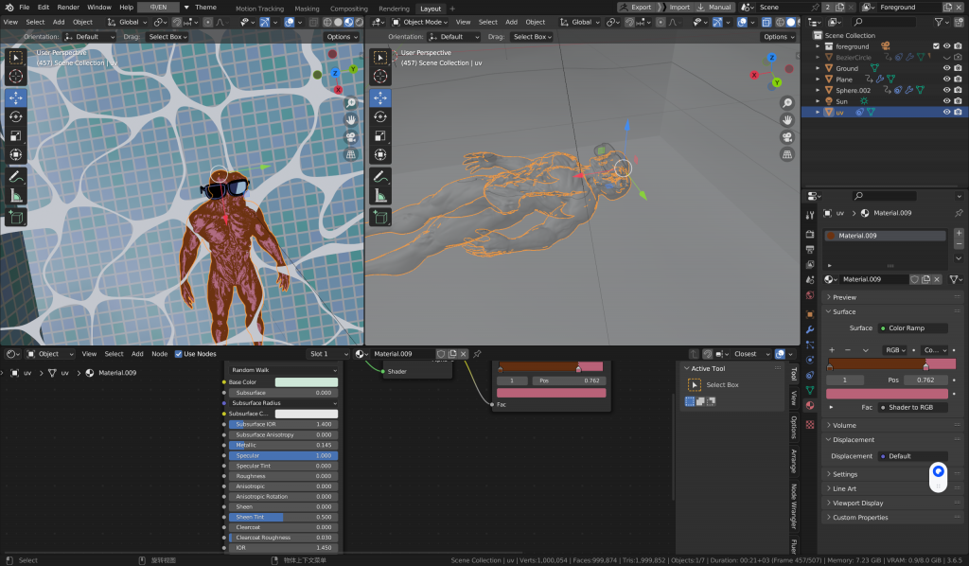This screenshot has width=969, height=566.
Task: Click the zoom magnifier icon in left viewport
Action: point(350,102)
